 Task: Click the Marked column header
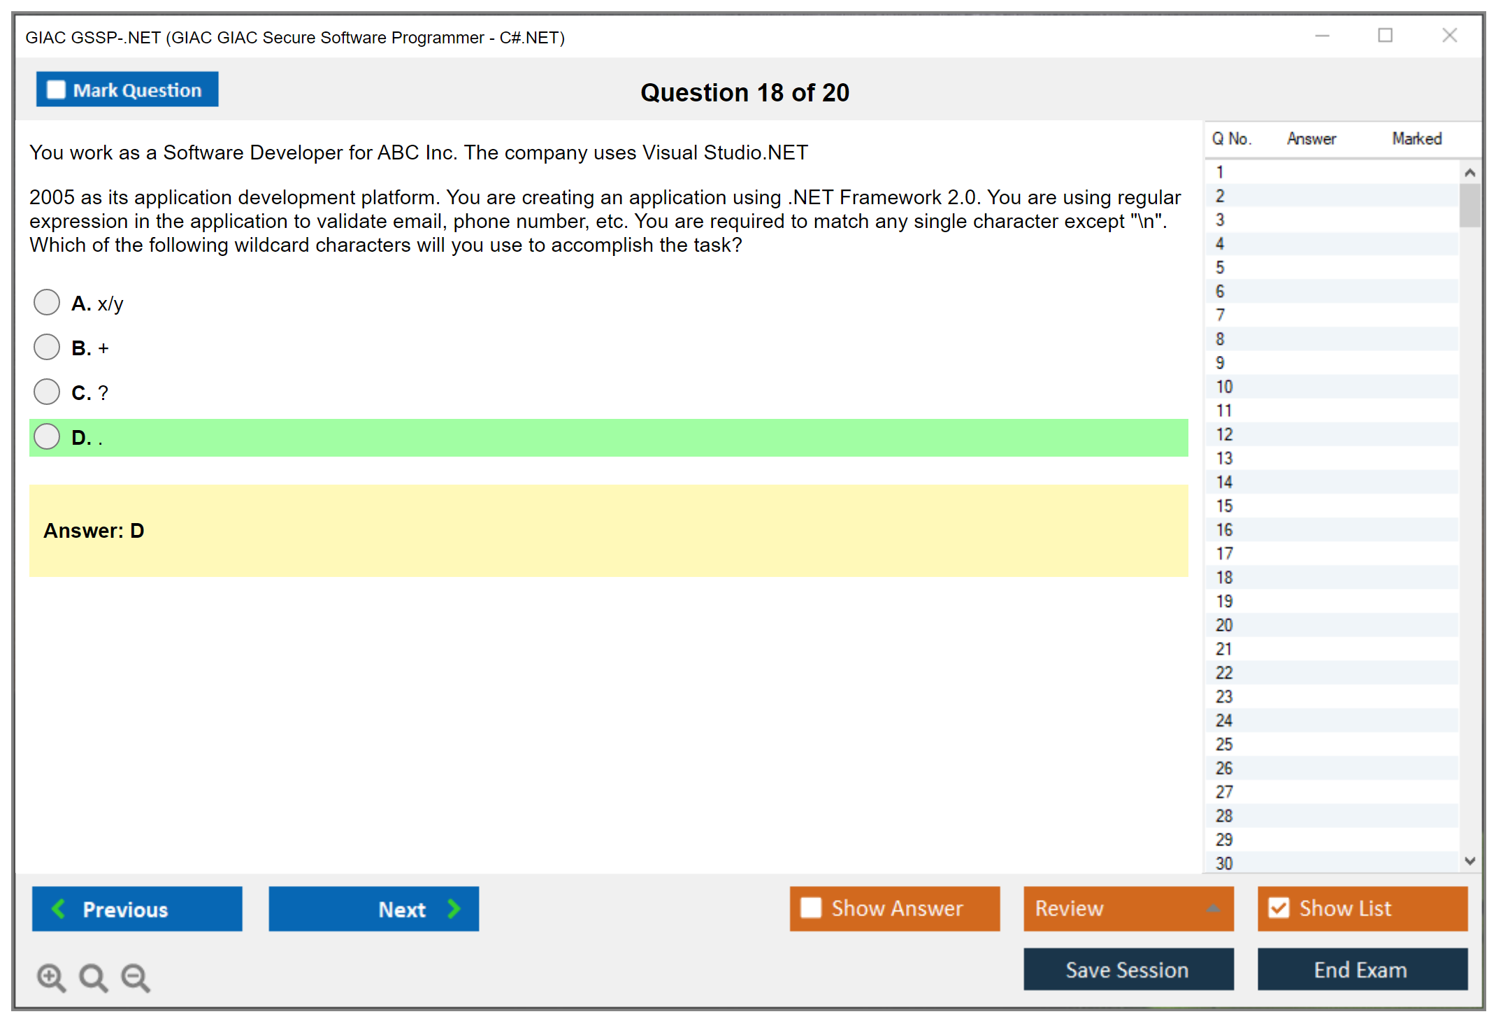coord(1416,138)
